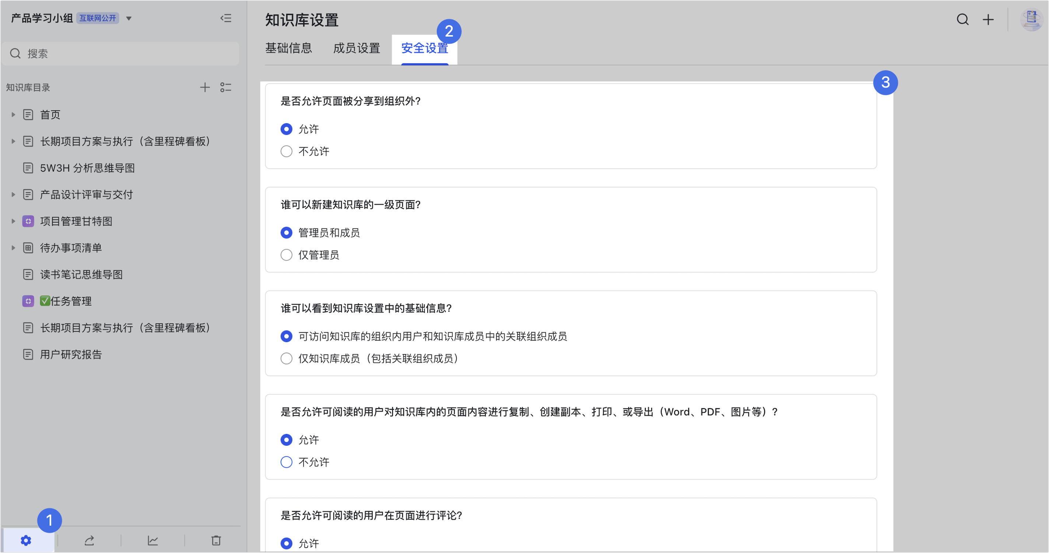Select 仅管理员 for creating top-level pages
This screenshot has width=1049, height=553.
pyautogui.click(x=286, y=255)
